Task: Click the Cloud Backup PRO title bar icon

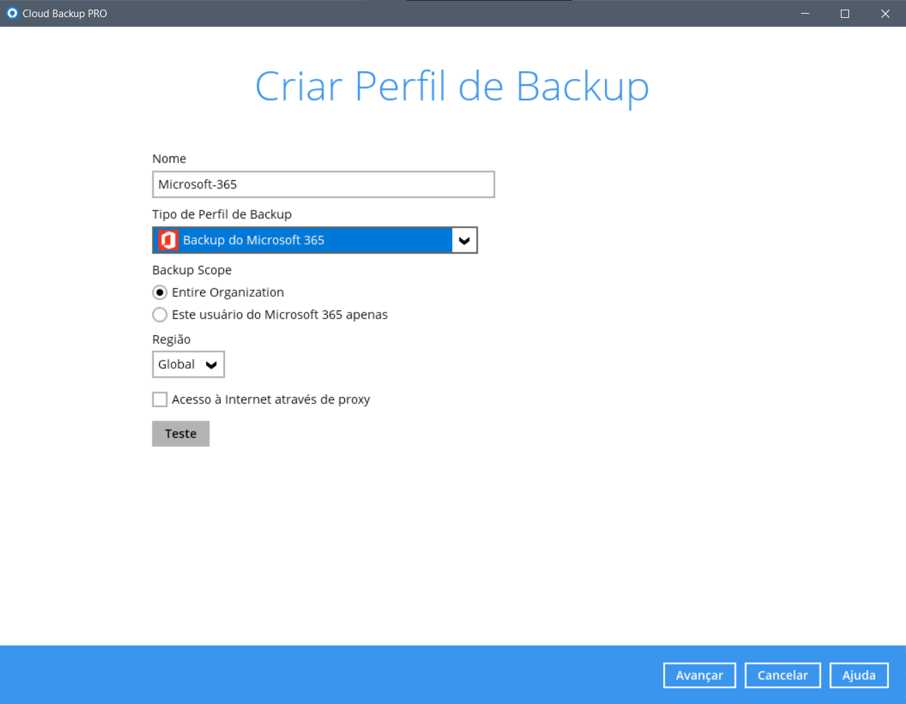Action: 12,13
